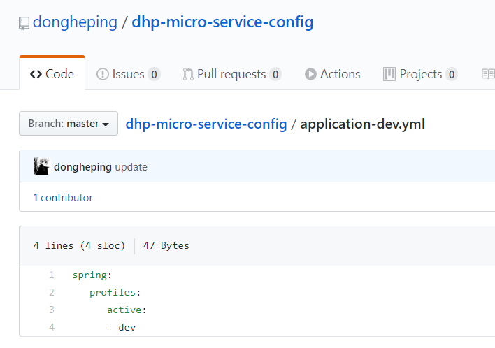
Task: Click the partially visible Wiki book icon
Action: coord(488,74)
